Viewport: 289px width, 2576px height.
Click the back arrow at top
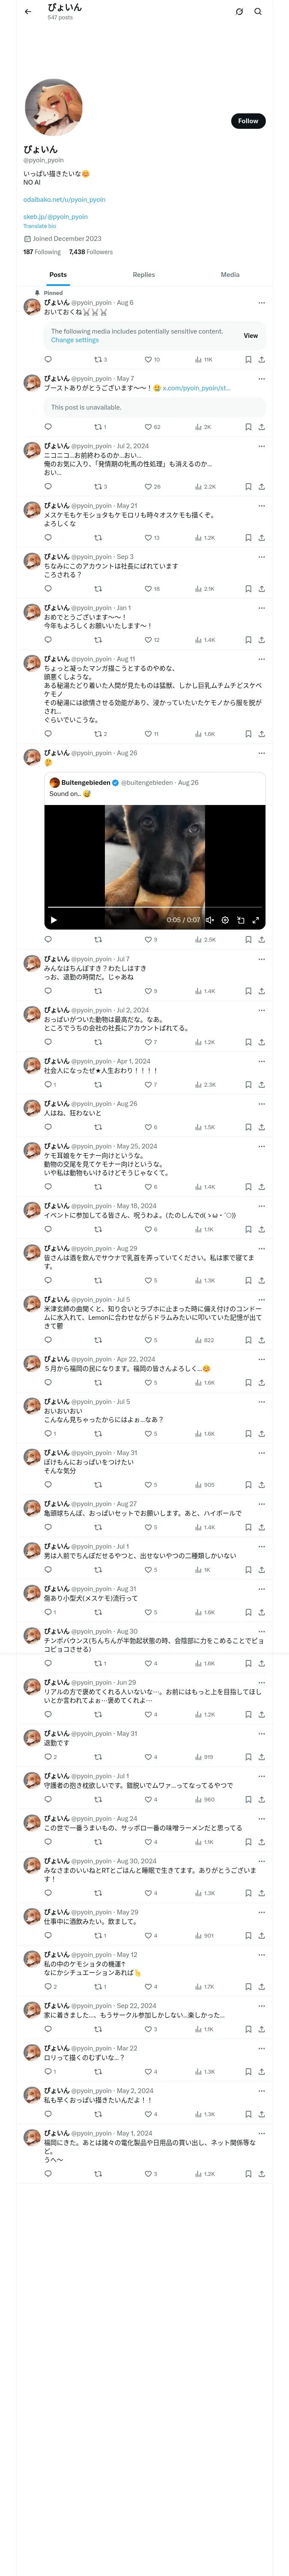[x=28, y=12]
